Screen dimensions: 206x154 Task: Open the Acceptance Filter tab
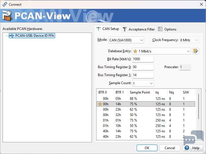139,29
